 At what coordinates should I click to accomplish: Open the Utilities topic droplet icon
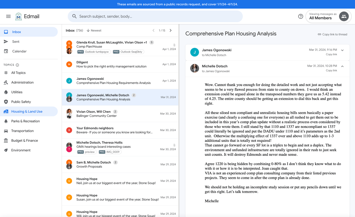[x=5, y=92]
